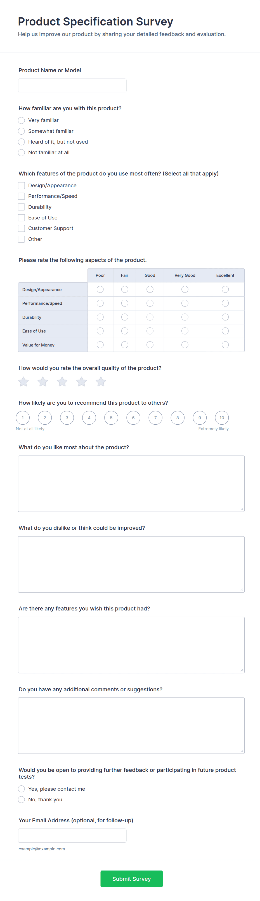The image size is (260, 901).
Task: Rate overall quality with the fifth star
Action: click(x=101, y=382)
